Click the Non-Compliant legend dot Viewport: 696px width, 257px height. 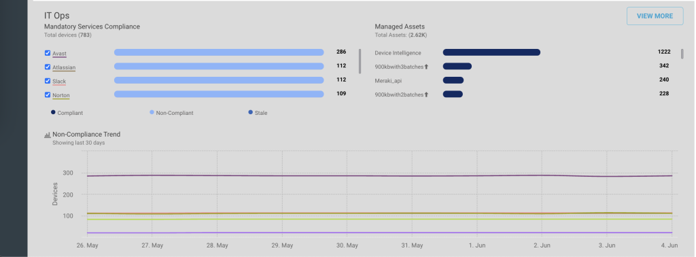tap(152, 112)
